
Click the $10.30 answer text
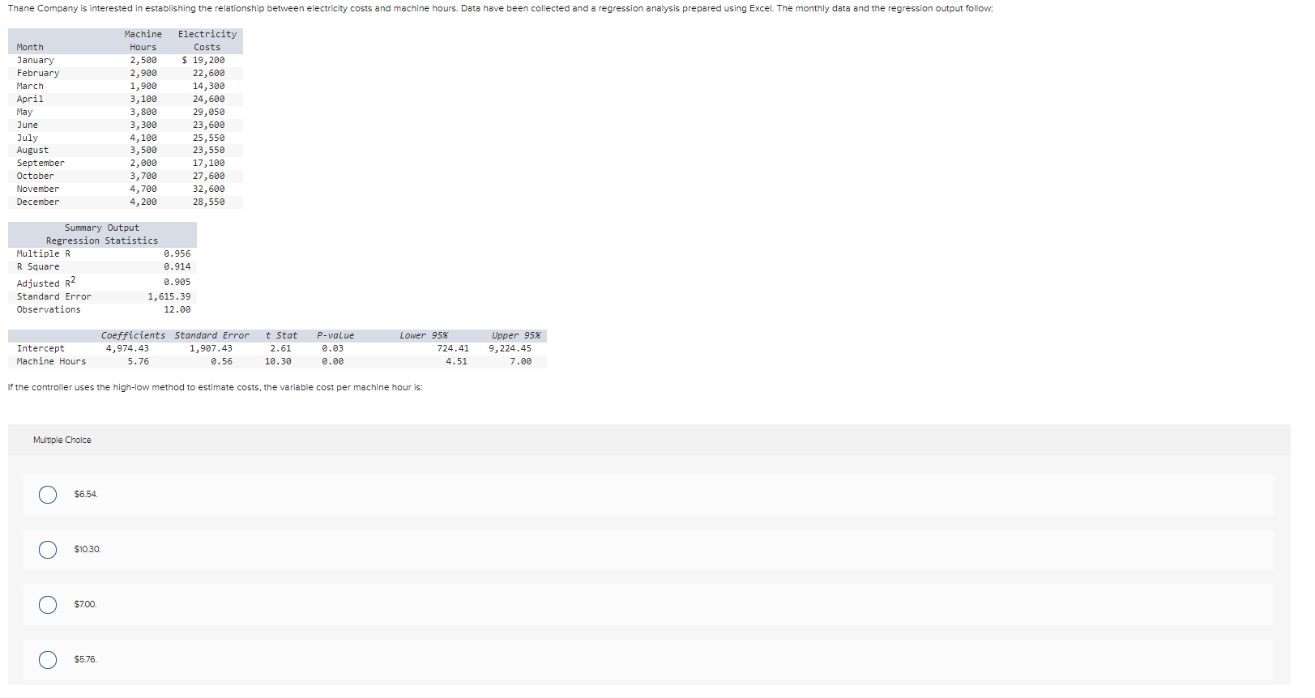(x=88, y=550)
